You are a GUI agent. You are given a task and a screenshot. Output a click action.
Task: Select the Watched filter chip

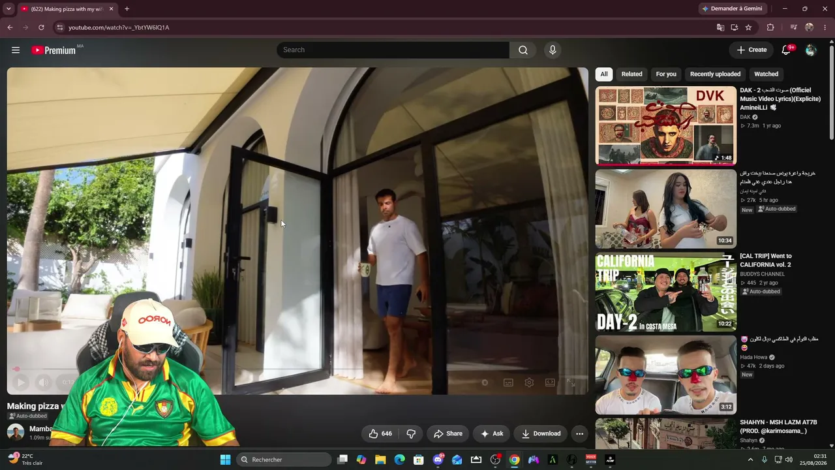pyautogui.click(x=767, y=74)
